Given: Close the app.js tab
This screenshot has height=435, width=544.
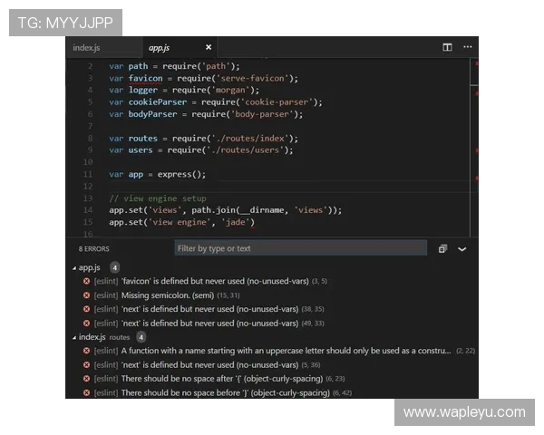Looking at the screenshot, I should click(209, 47).
